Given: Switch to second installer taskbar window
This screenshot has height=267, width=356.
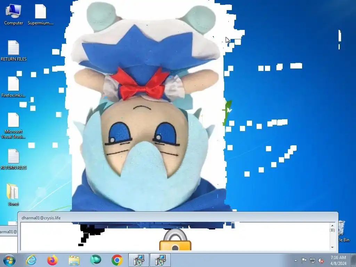Looking at the screenshot, I should click(160, 260).
